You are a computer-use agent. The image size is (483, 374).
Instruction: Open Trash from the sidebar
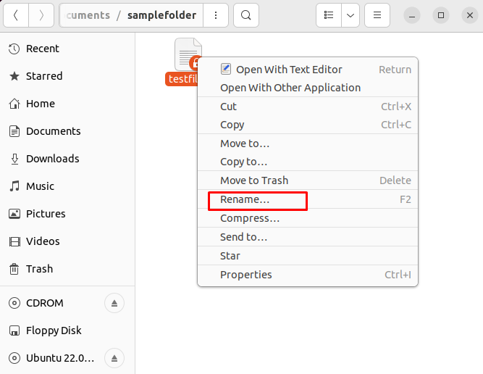(x=39, y=269)
